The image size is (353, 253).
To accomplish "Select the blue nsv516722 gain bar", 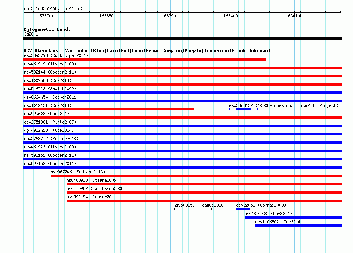I will [x=182, y=93].
